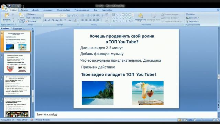This screenshot has height=124, width=220.
Task: Select the right arrow shape
Action: [x=123, y=18]
